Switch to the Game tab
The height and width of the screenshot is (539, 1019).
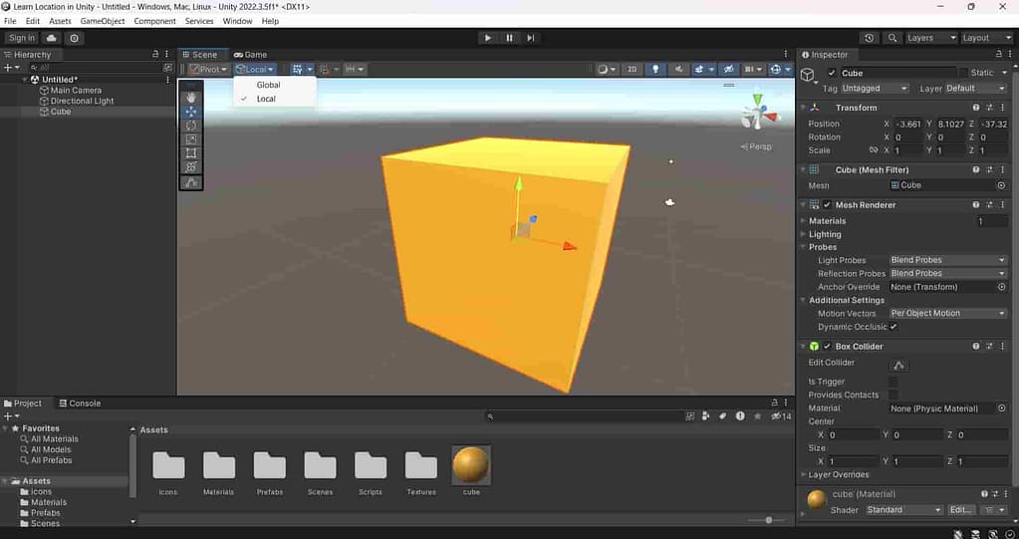point(251,55)
